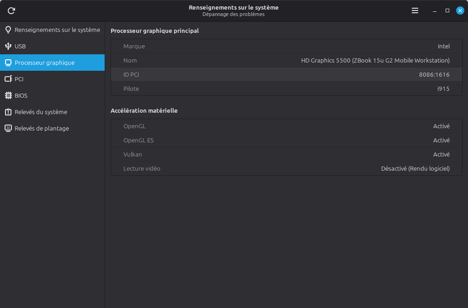468x308 pixels.
Task: Select the PCI section icon
Action: [x=7, y=79]
